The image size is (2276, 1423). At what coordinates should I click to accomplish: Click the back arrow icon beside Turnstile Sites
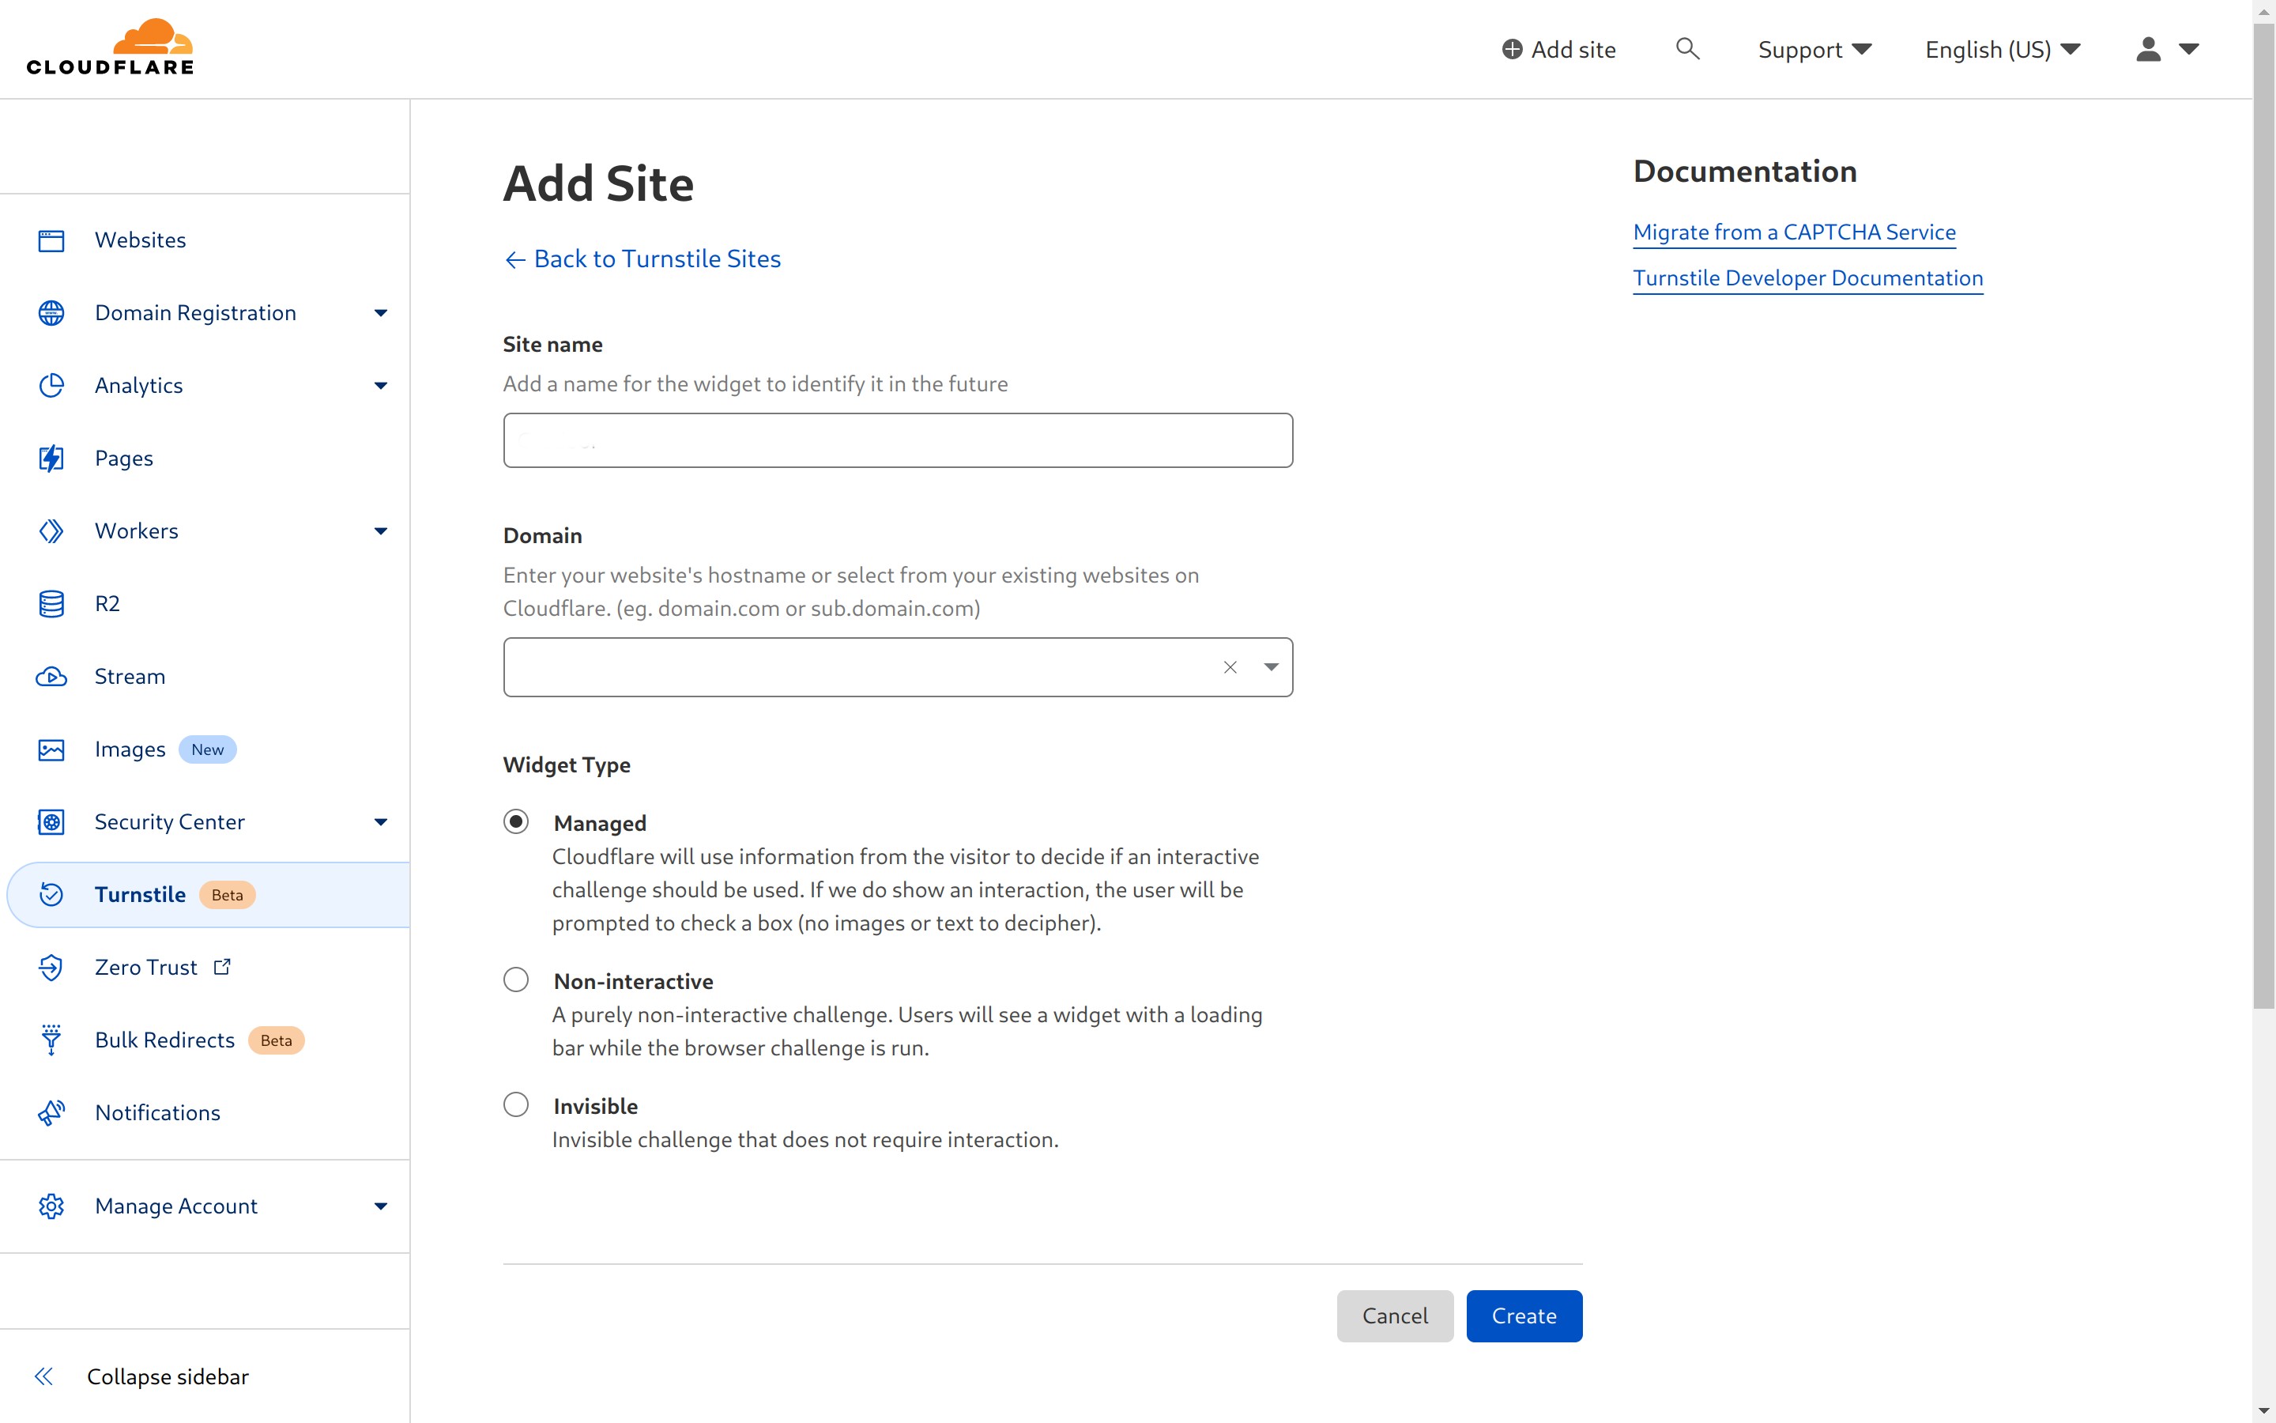(x=514, y=260)
